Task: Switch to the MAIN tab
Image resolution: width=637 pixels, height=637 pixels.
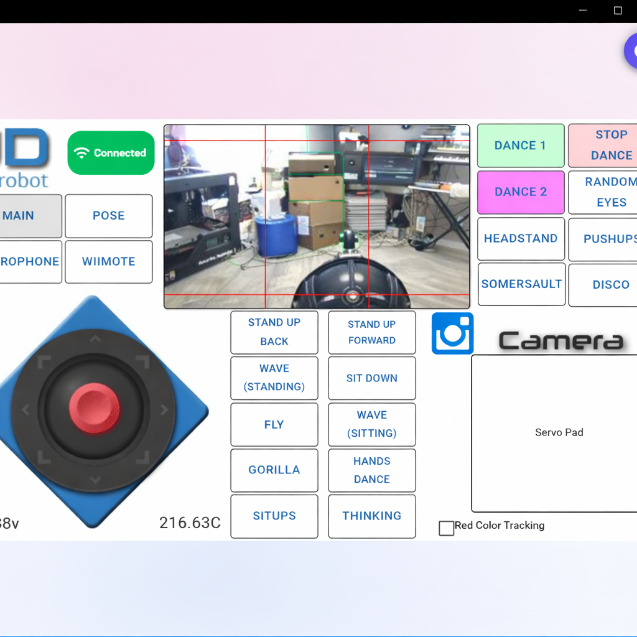Action: [x=29, y=216]
